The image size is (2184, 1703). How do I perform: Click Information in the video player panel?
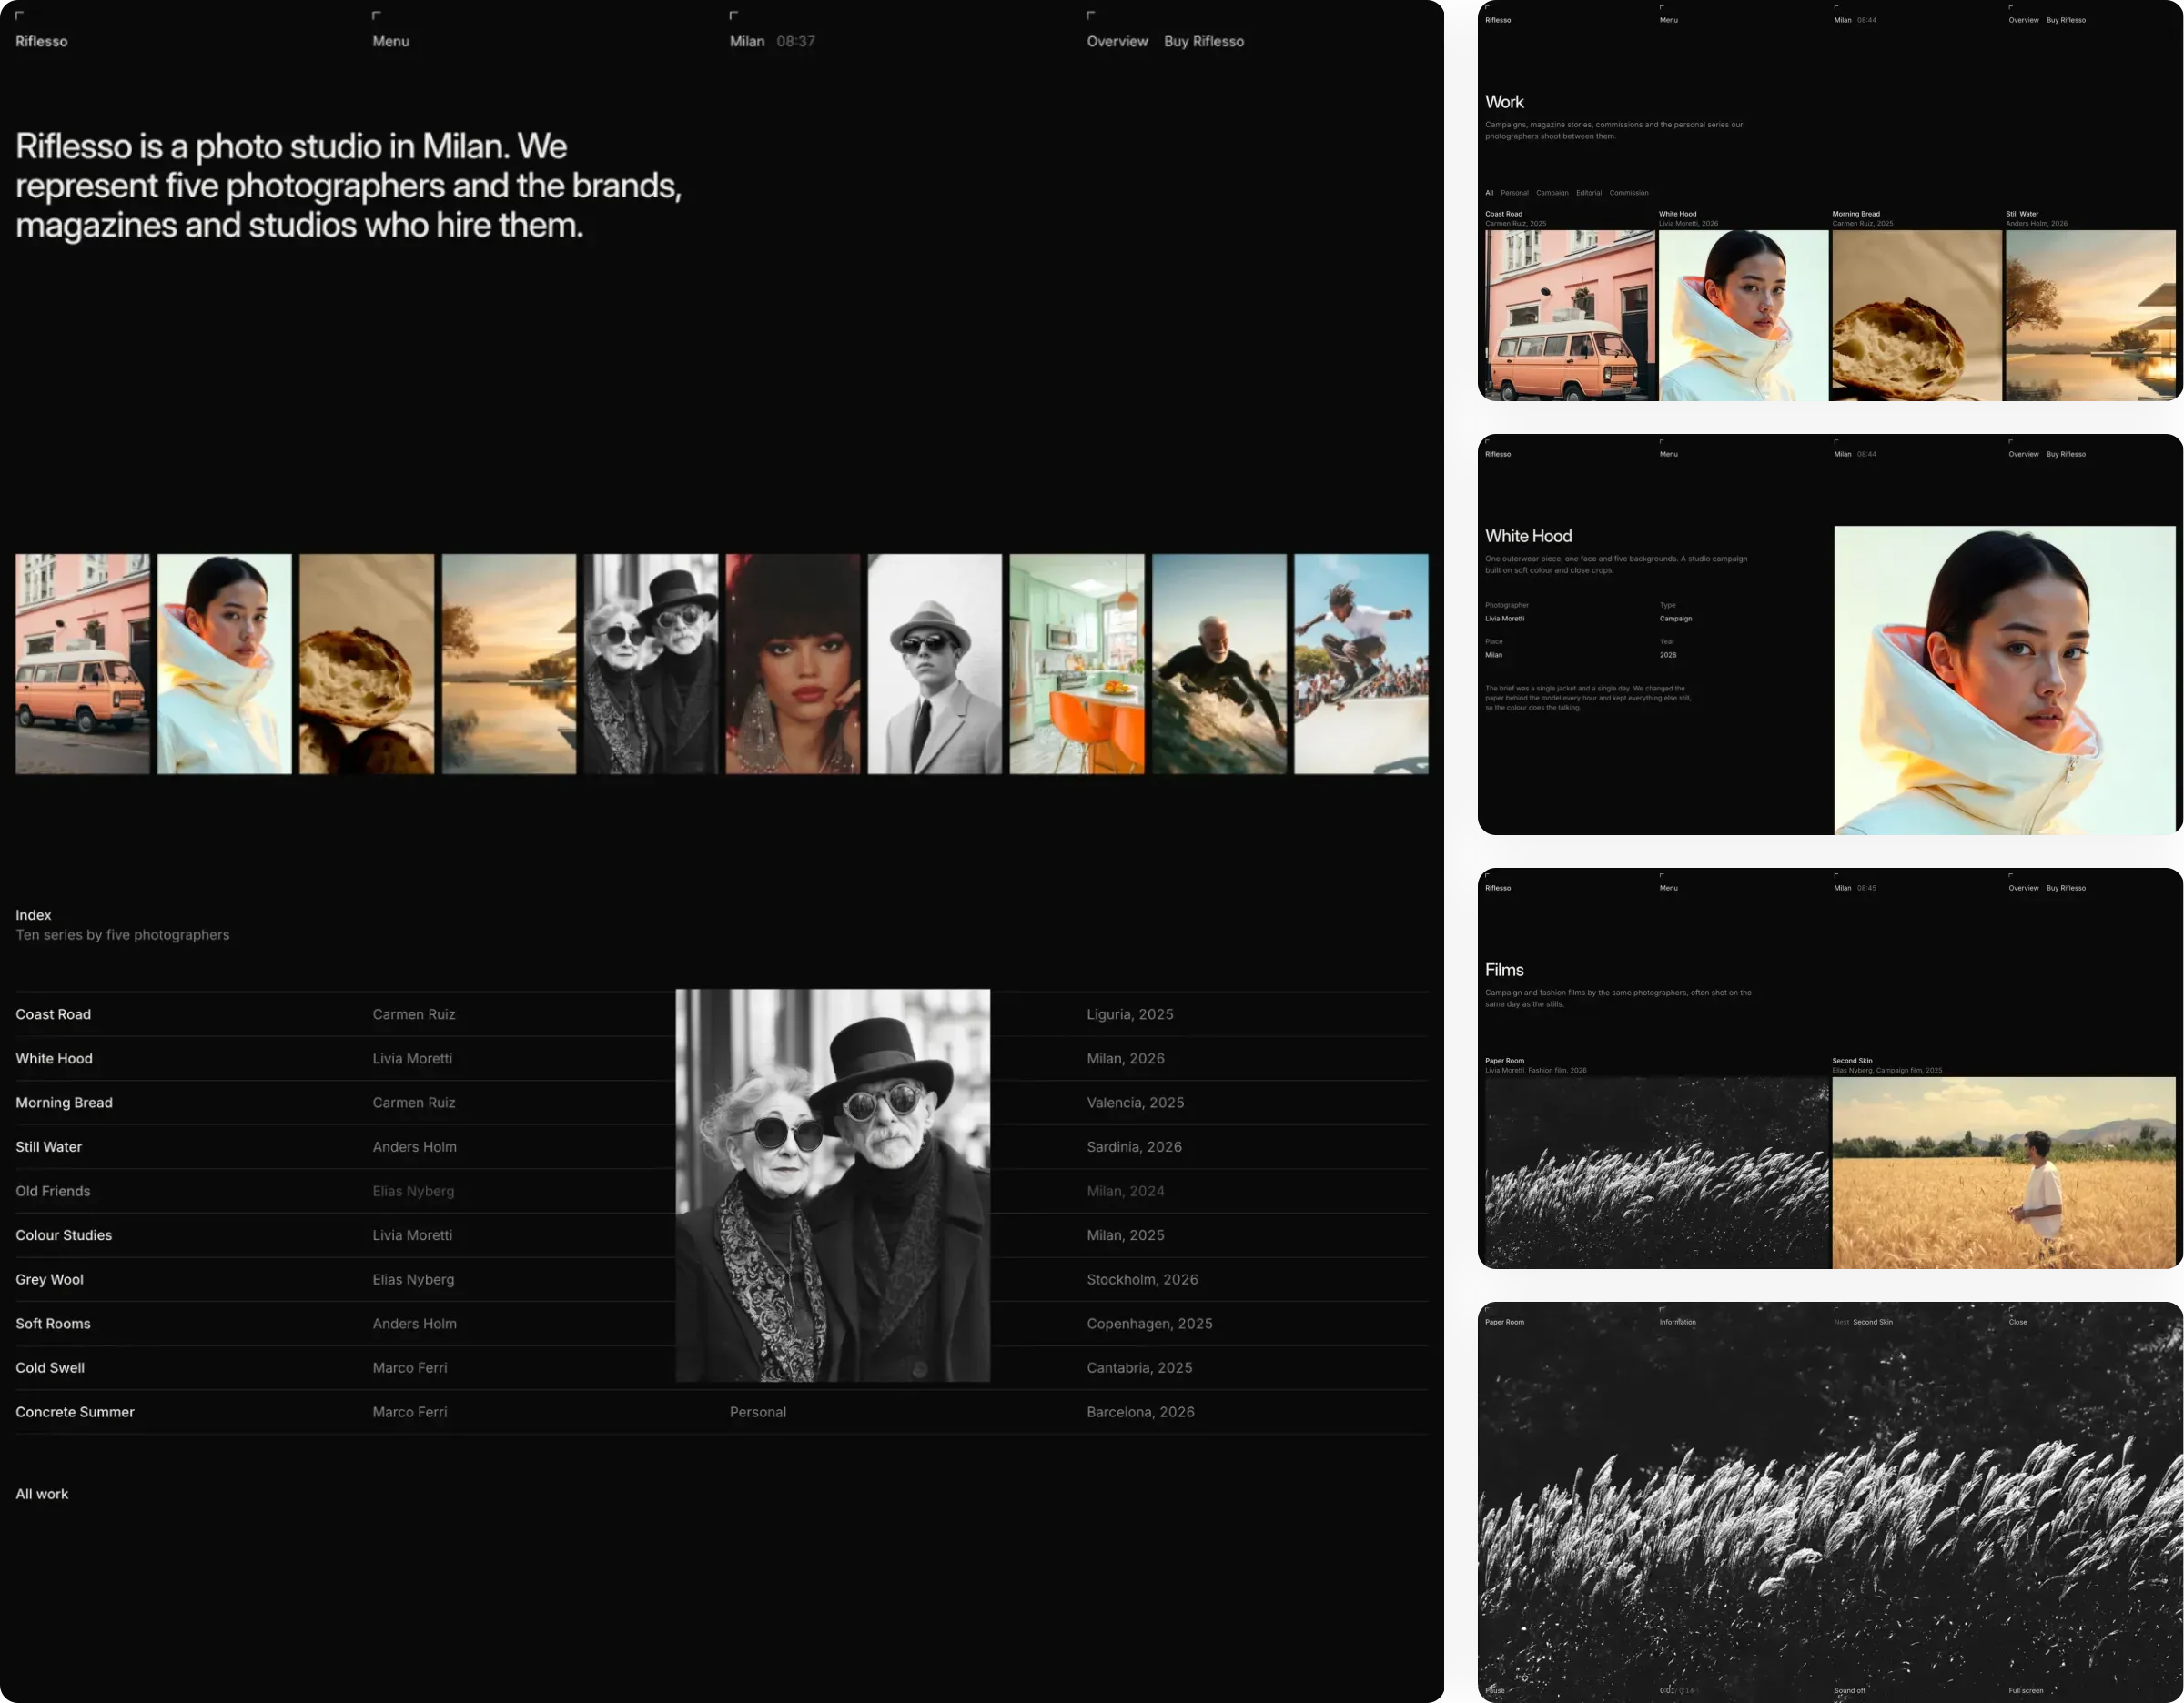click(x=1677, y=1322)
